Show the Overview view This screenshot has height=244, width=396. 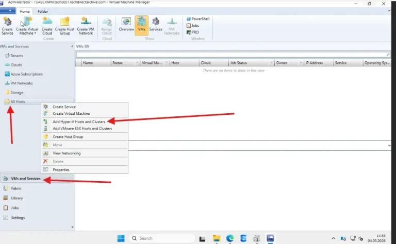[126, 24]
